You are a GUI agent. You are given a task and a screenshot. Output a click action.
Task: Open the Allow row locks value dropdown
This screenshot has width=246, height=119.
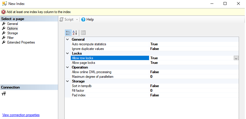point(236,58)
